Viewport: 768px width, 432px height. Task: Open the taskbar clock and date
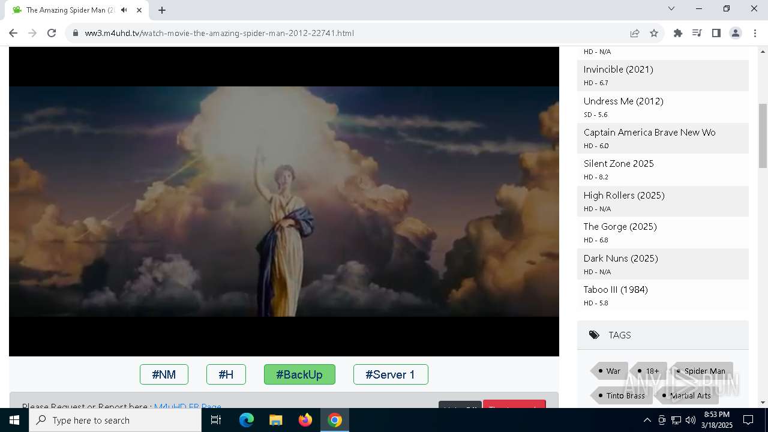[x=717, y=420]
